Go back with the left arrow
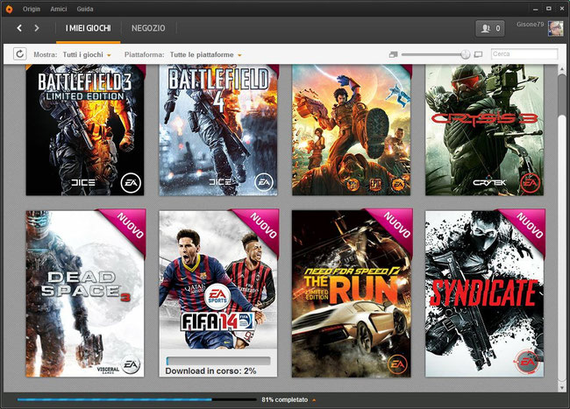The height and width of the screenshot is (409, 570). point(19,28)
